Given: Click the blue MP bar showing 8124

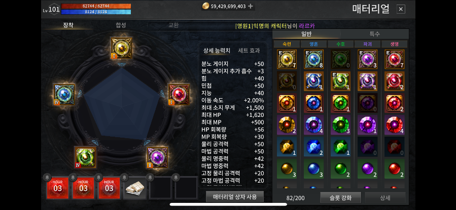Looking at the screenshot, I should click(96, 12).
